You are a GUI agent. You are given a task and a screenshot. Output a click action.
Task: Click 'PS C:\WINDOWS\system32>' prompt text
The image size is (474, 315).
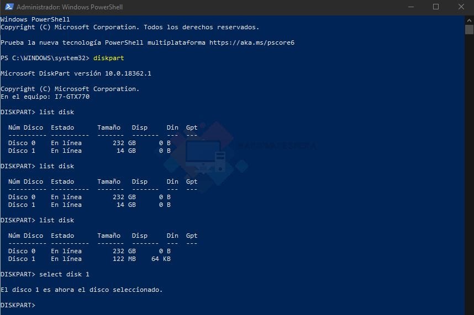click(45, 58)
